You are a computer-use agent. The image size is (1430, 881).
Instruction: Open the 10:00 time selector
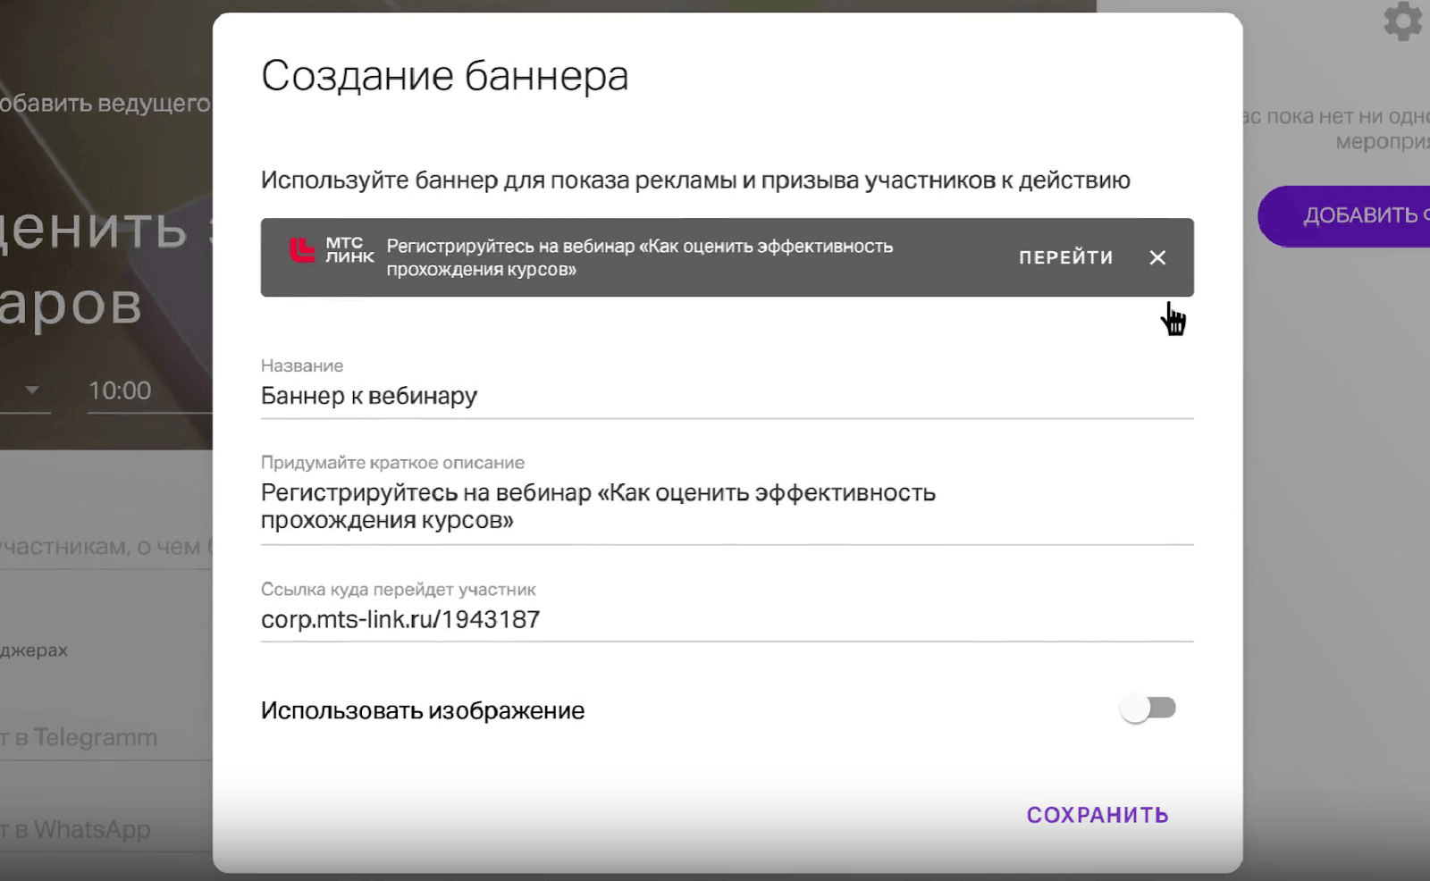pos(120,390)
